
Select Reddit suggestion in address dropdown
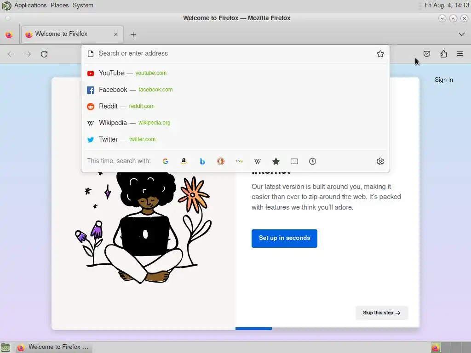coord(235,106)
